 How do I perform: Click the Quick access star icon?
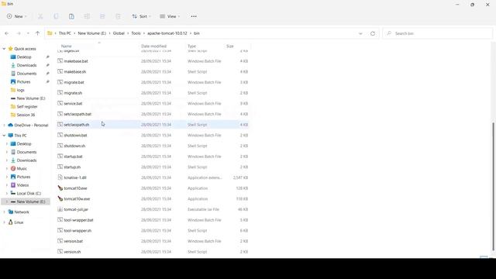(x=10, y=49)
